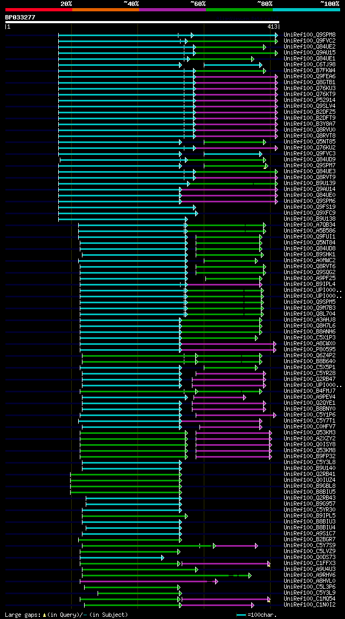Open hit UniRef100_Q9SPM8
Viewport: 345px width, 619px height.
tap(309, 35)
